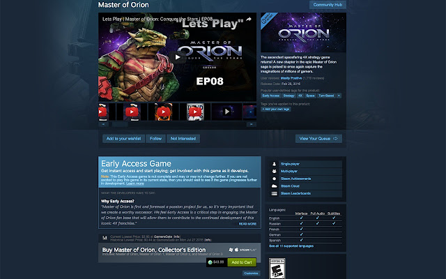Add Collector's Edition to cart
The image size is (446, 279).
pyautogui.click(x=242, y=262)
